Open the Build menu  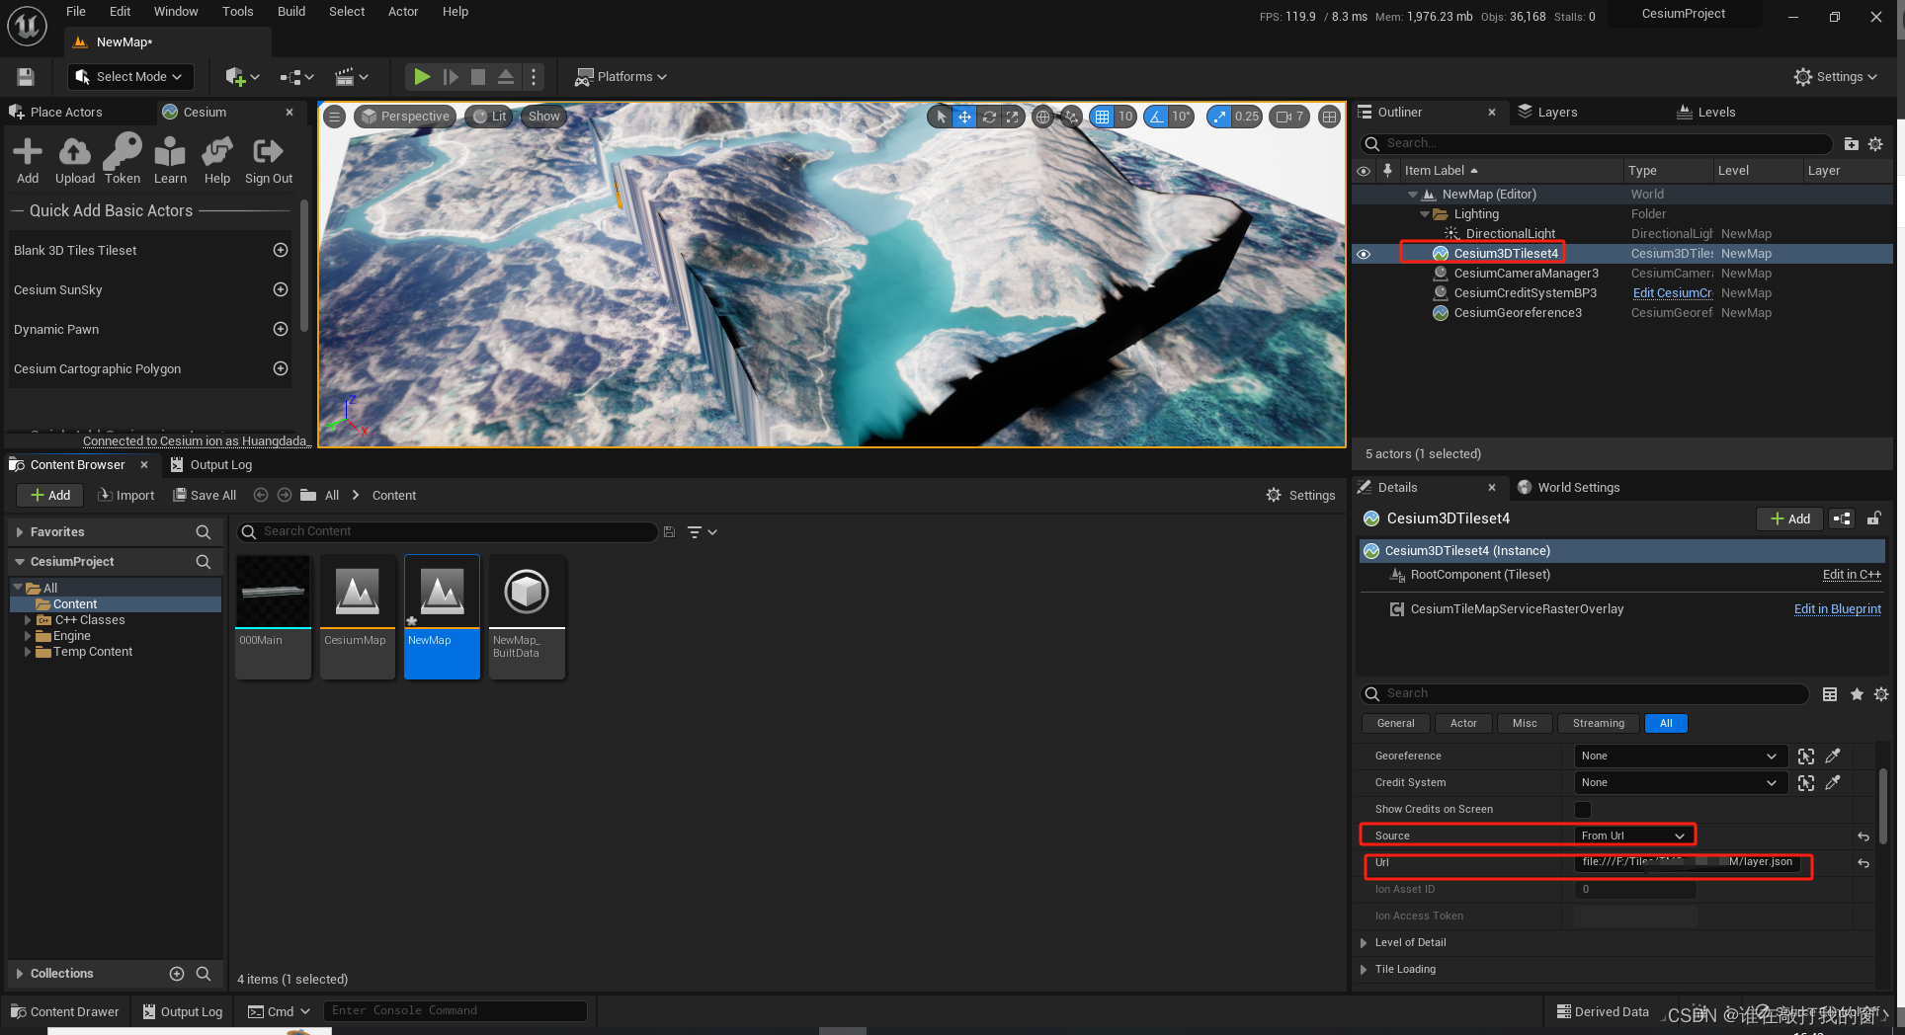[x=290, y=11]
